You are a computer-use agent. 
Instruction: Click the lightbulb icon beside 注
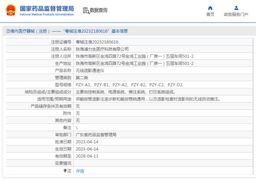click(x=65, y=171)
